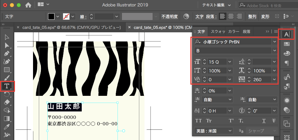Open the 線 stroke link

(83, 17)
